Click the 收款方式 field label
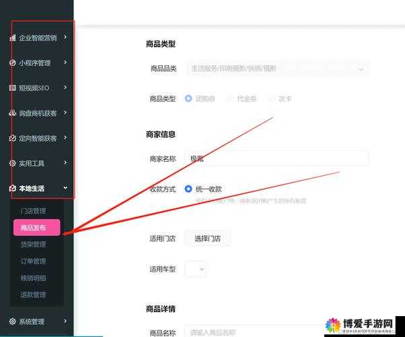The height and width of the screenshot is (337, 405). pyautogui.click(x=163, y=189)
